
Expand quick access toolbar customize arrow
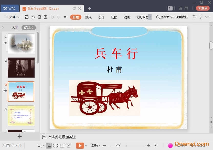[65, 17]
